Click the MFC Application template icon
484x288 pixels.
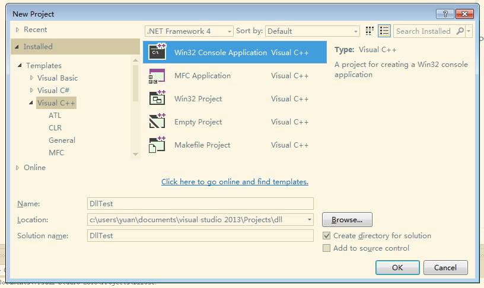tap(157, 76)
